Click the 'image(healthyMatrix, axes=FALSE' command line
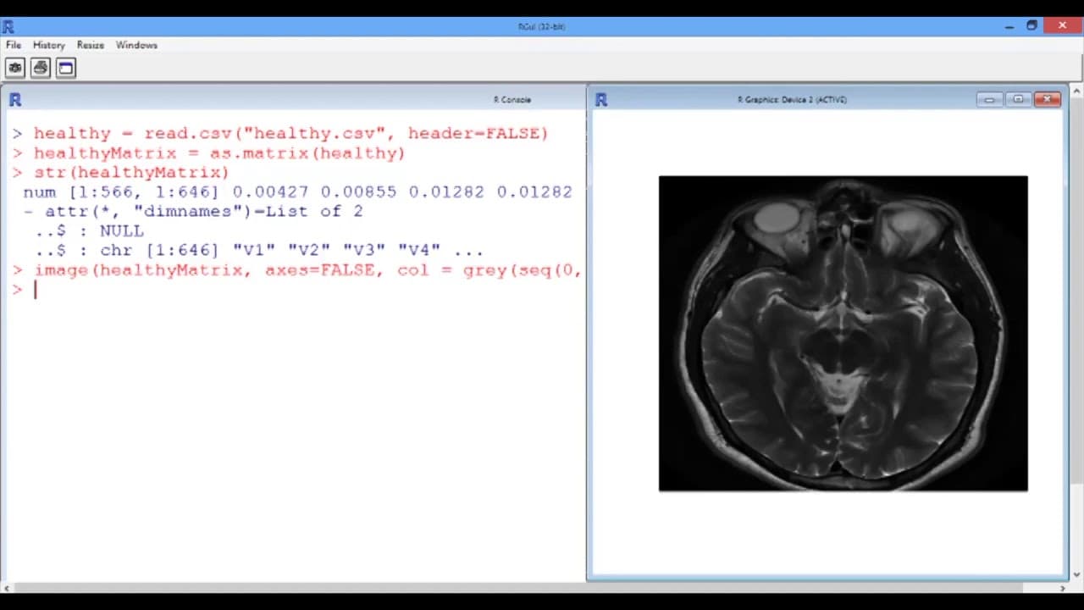 tap(296, 270)
